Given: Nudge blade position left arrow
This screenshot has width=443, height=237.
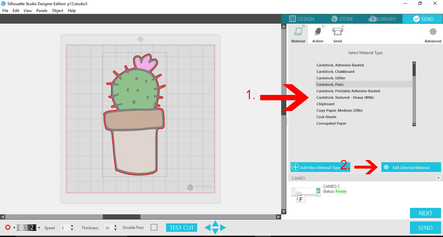Looking at the screenshot, I should pos(208,228).
